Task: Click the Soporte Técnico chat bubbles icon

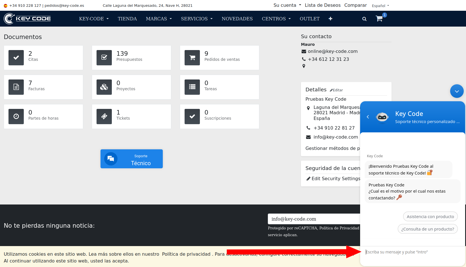Action: pyautogui.click(x=111, y=159)
